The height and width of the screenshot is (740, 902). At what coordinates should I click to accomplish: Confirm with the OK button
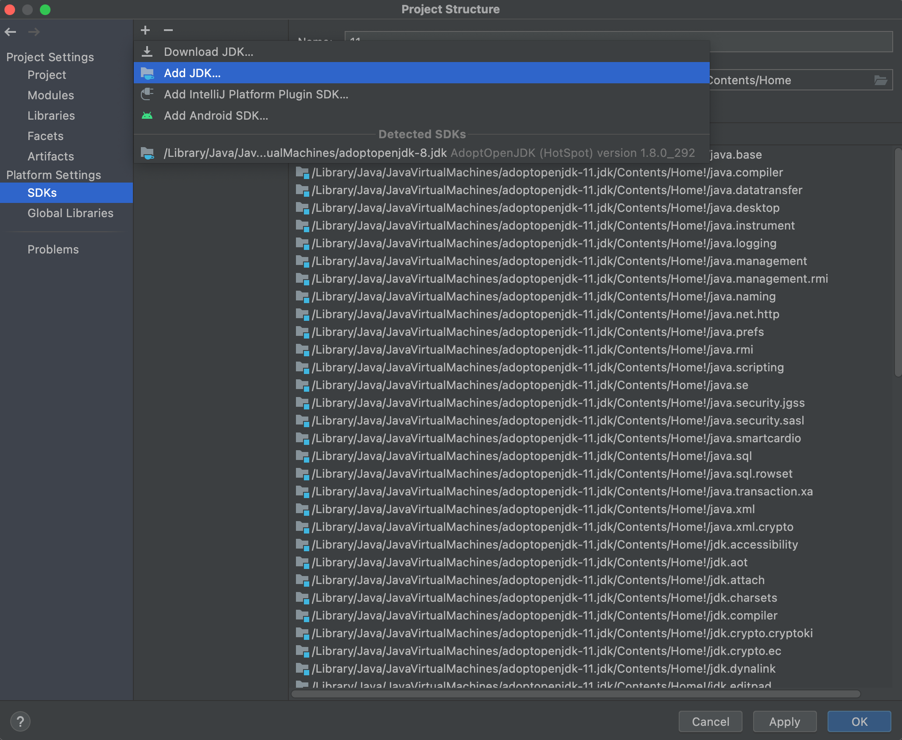point(859,721)
